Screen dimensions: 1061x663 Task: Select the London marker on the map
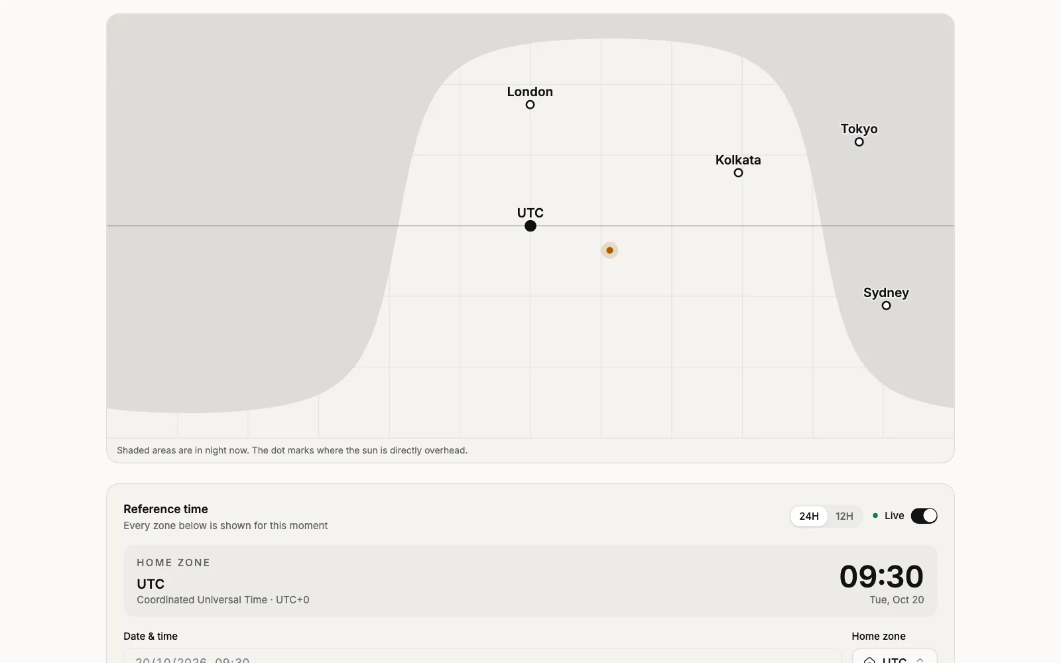click(x=530, y=105)
